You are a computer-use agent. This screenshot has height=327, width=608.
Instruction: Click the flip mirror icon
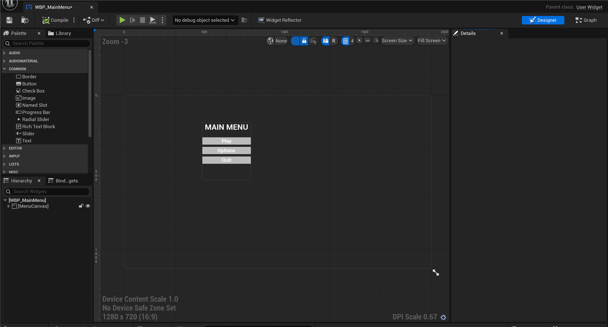click(x=376, y=40)
